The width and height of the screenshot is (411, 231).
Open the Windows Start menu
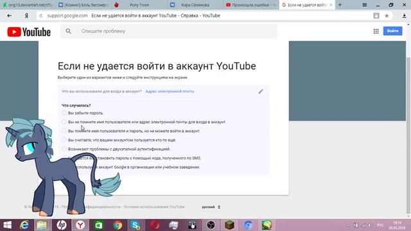click(7, 225)
